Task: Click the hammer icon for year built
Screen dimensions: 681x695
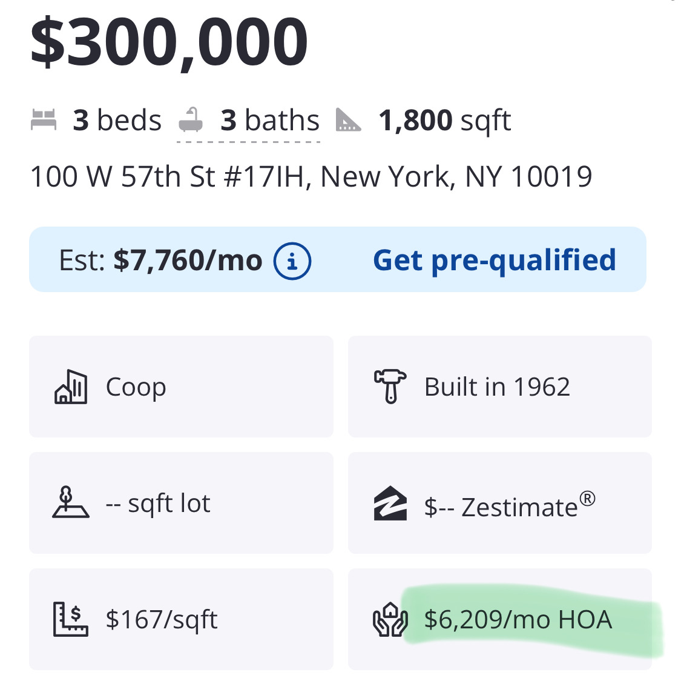Action: [x=390, y=387]
